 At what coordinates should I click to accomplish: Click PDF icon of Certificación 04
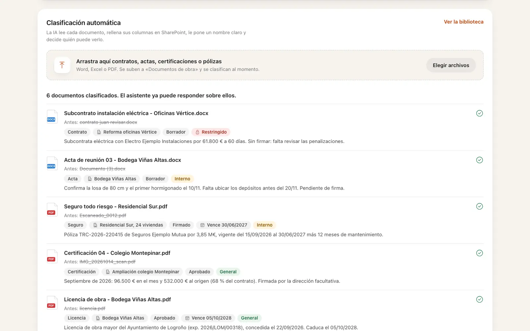(52, 256)
